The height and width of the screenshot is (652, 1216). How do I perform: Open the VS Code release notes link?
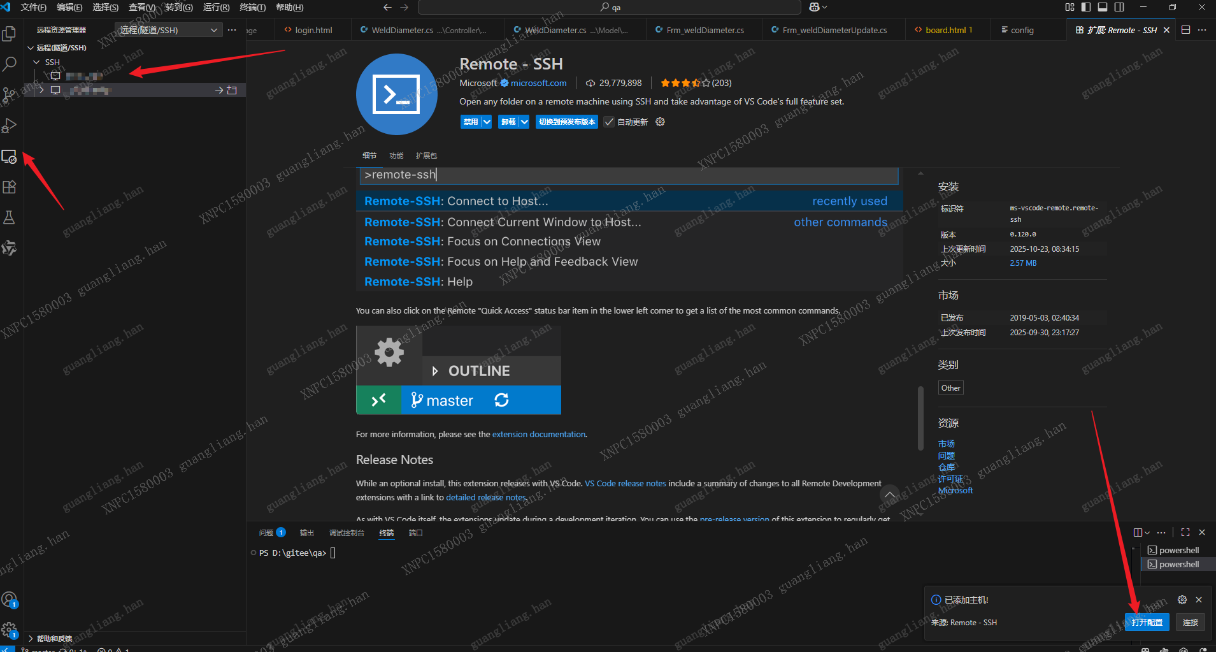click(x=626, y=484)
